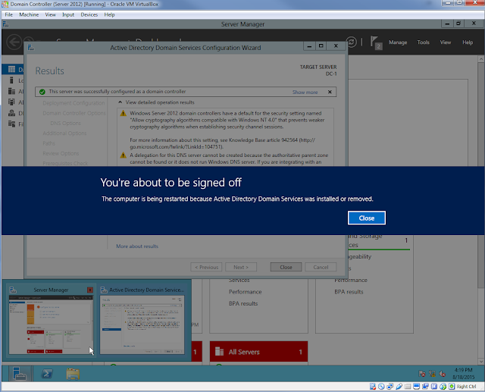This screenshot has width=485, height=392.
Task: Select Local Server icon in sidebar
Action: tap(12, 80)
